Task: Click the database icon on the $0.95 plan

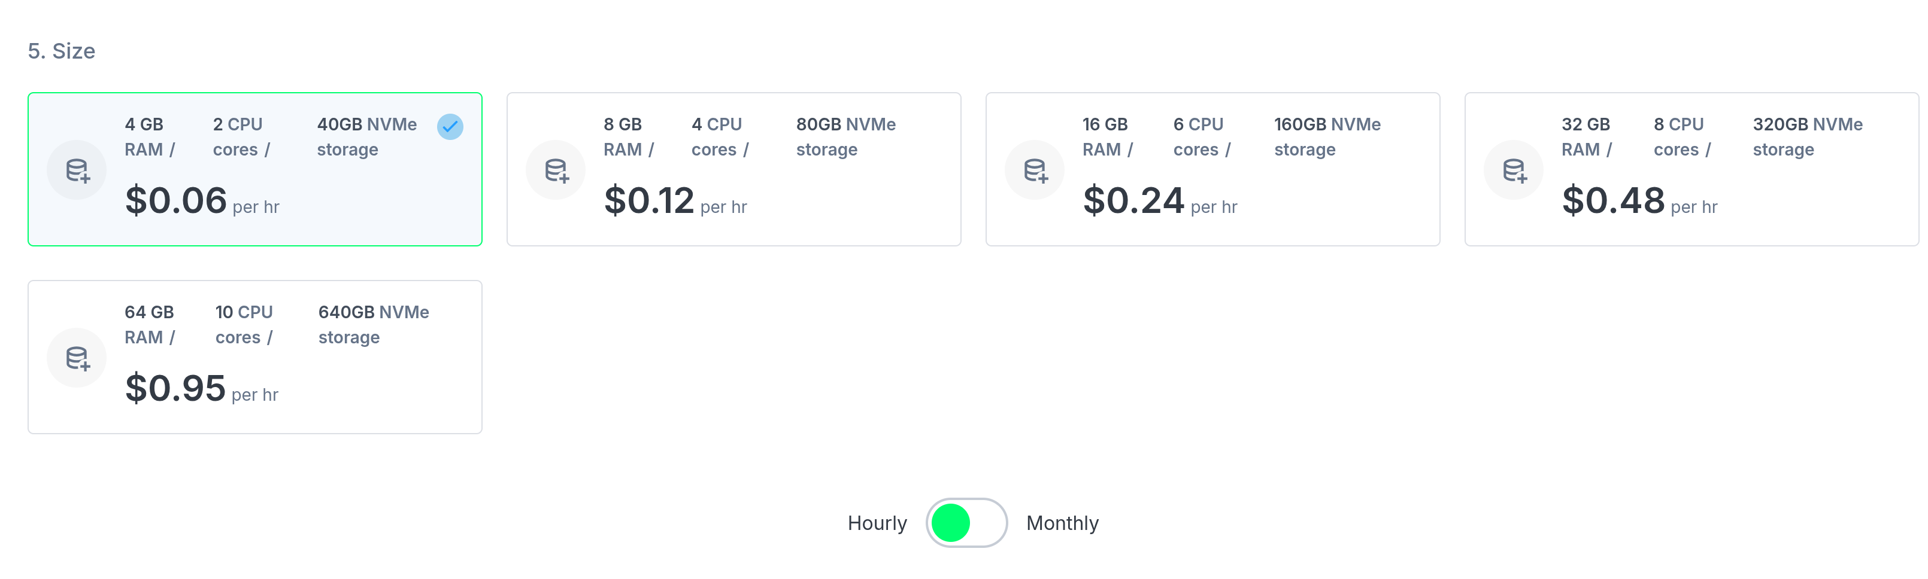Action: [75, 357]
